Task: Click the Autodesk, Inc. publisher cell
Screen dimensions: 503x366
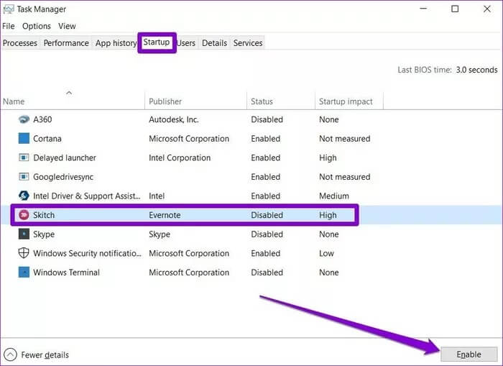Action: (174, 119)
